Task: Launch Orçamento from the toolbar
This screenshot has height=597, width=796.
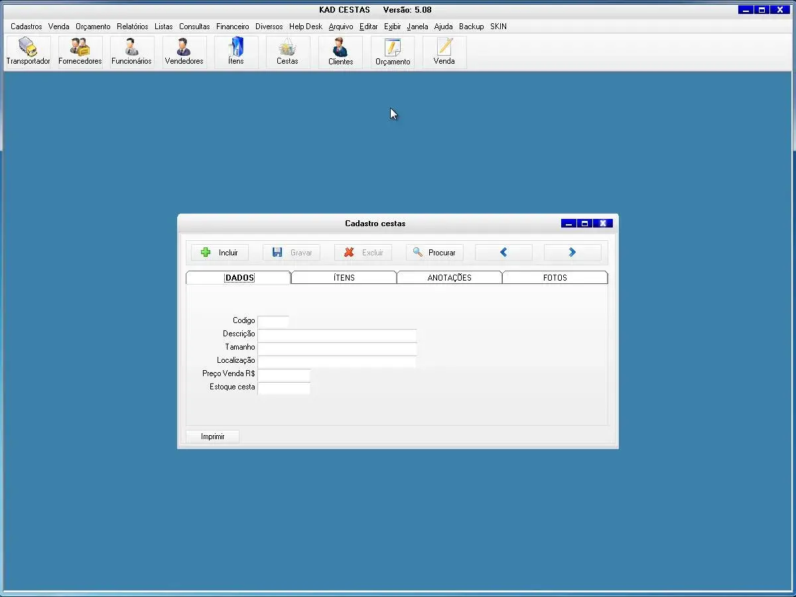Action: (x=393, y=52)
